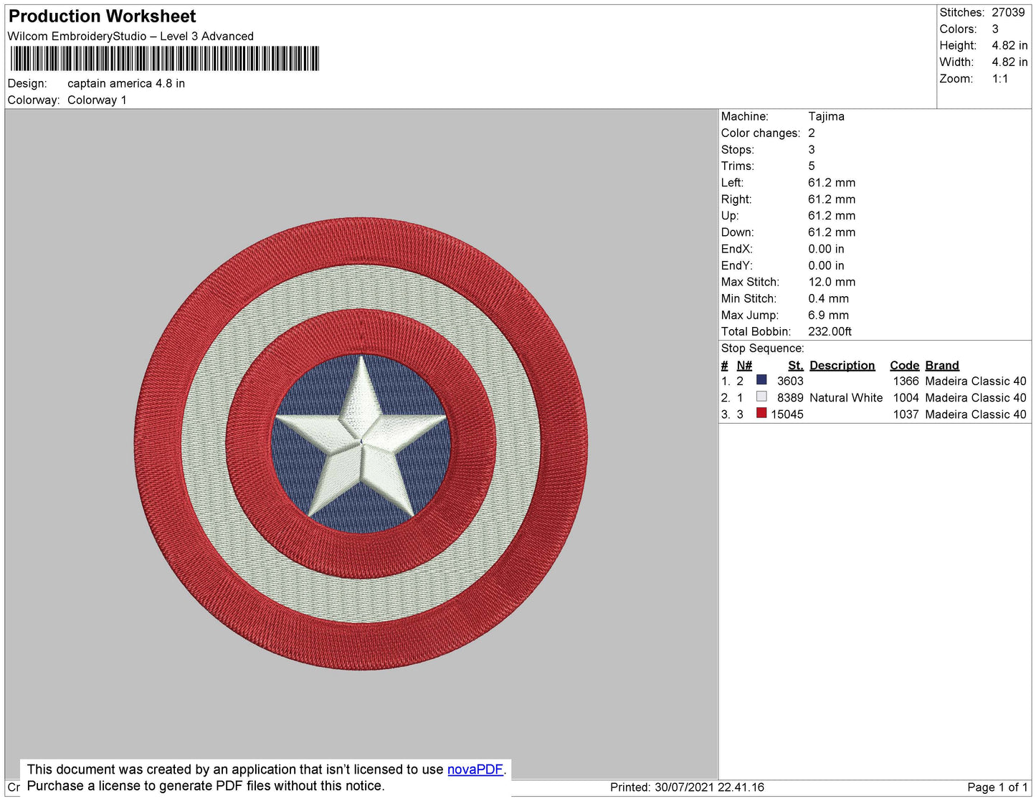Image resolution: width=1036 pixels, height=801 pixels.
Task: Click the 'Colorway 1' value
Action: [97, 100]
